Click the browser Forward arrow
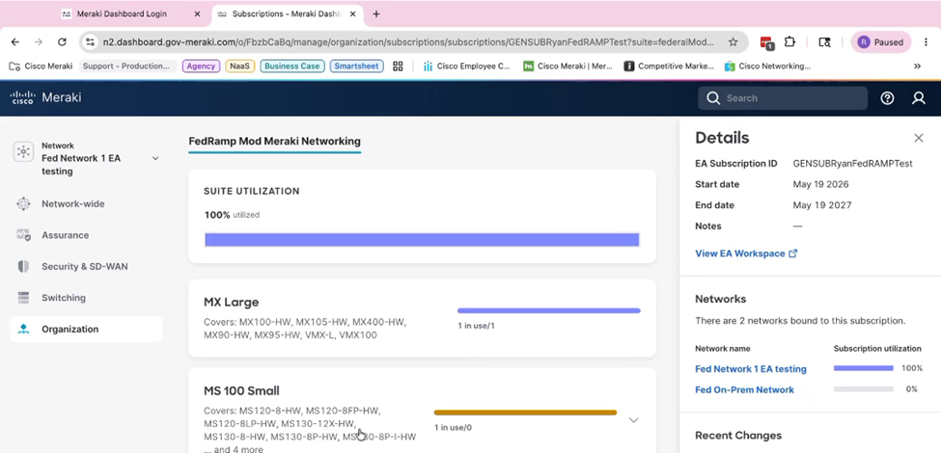Screen dimensions: 941x453 pos(39,42)
